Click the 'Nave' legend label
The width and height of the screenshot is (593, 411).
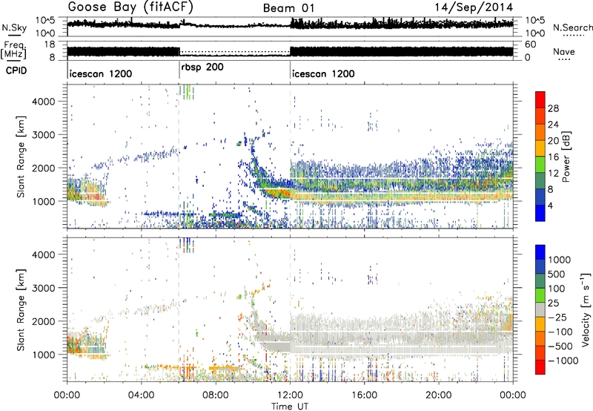564,52
